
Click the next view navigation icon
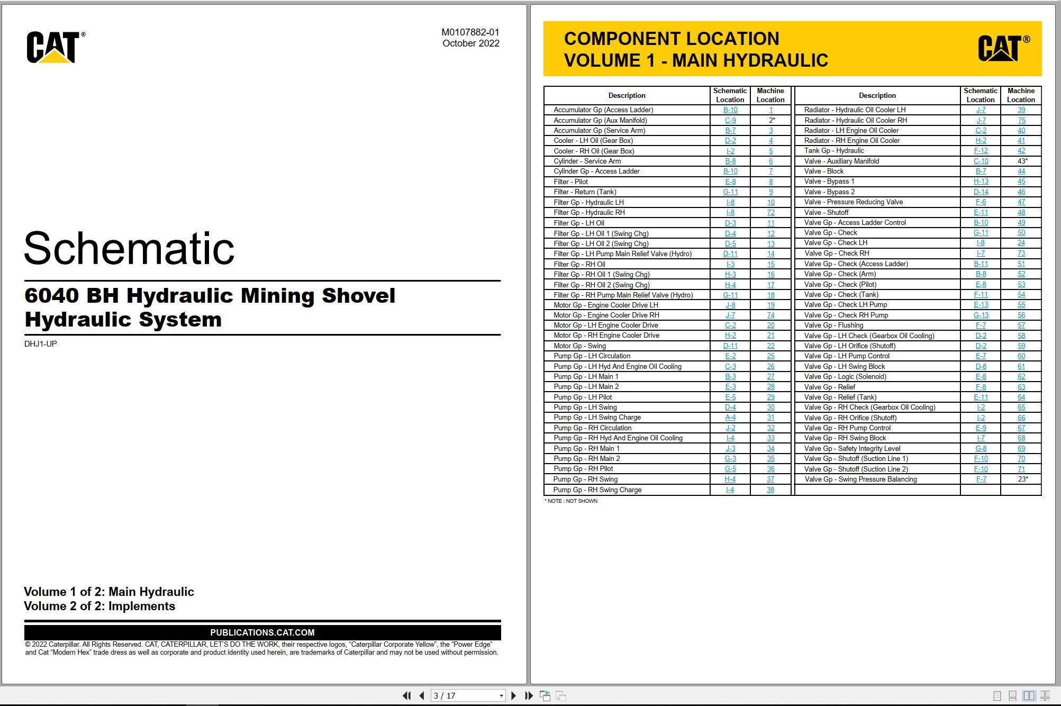tap(561, 695)
